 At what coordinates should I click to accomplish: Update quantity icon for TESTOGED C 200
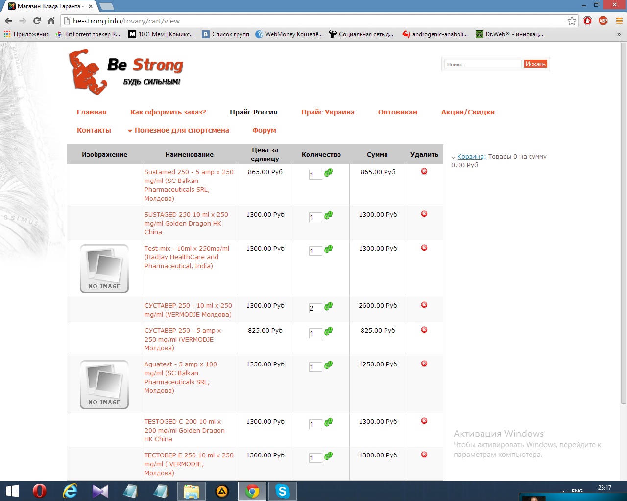click(329, 422)
